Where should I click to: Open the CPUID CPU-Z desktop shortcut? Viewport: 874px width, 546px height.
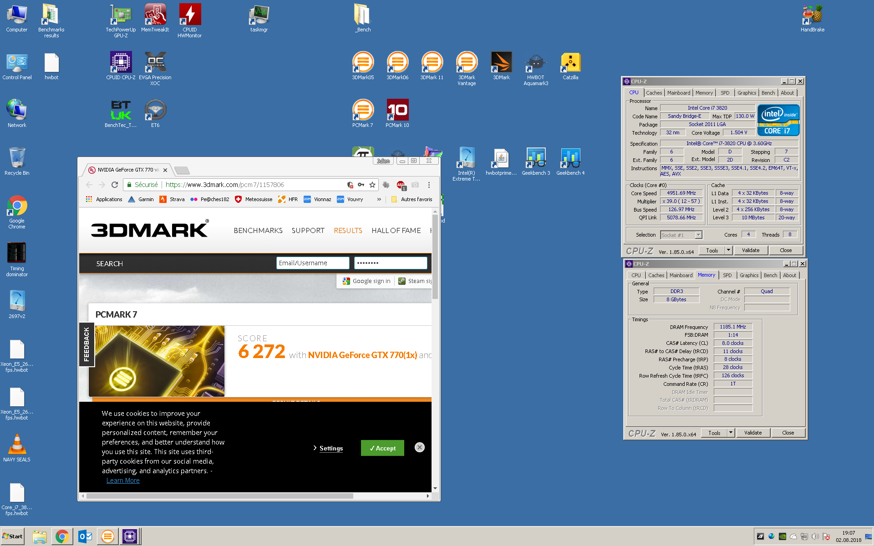[121, 66]
